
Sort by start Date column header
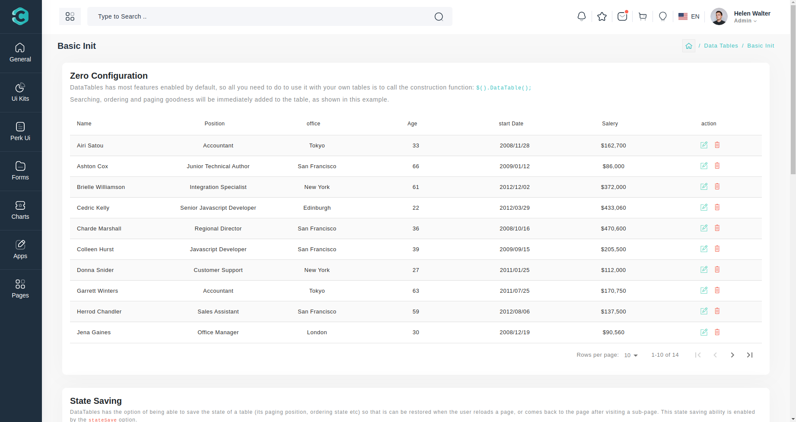(x=511, y=124)
